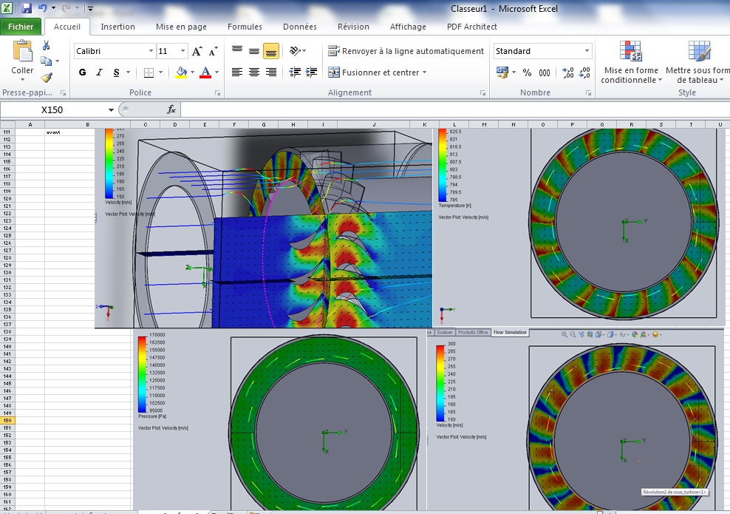Select the Format Painter brush icon
Viewport: 730px width, 514px height.
pyautogui.click(x=47, y=77)
